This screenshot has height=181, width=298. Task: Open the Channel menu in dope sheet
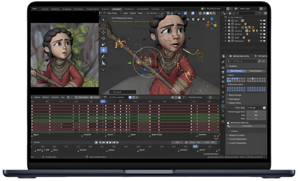55,97
